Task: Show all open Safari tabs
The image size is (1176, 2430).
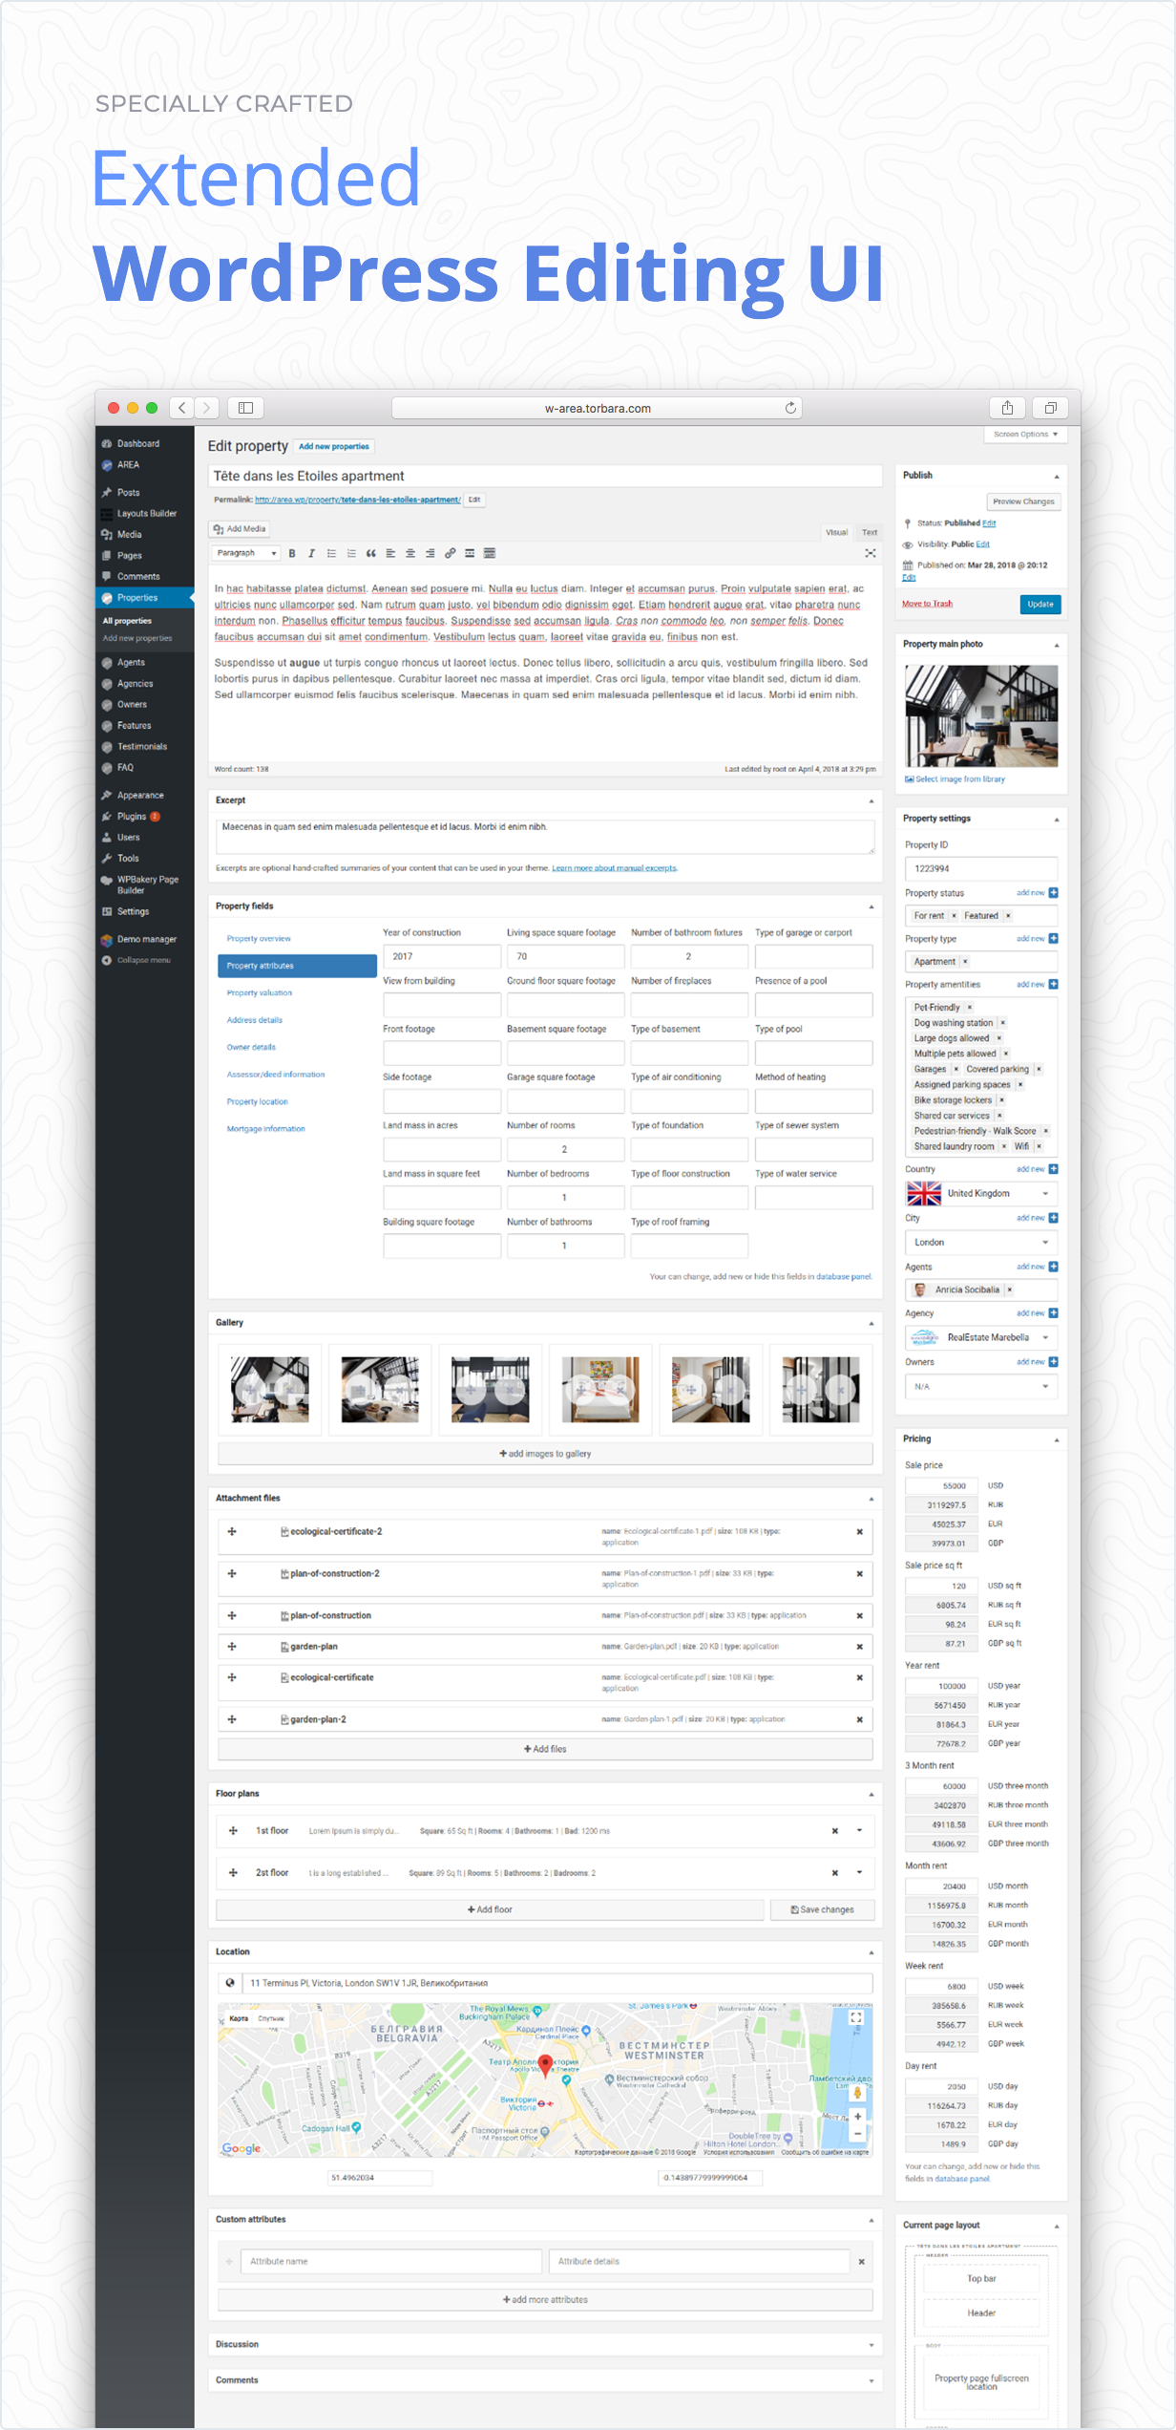Action: point(1050,408)
